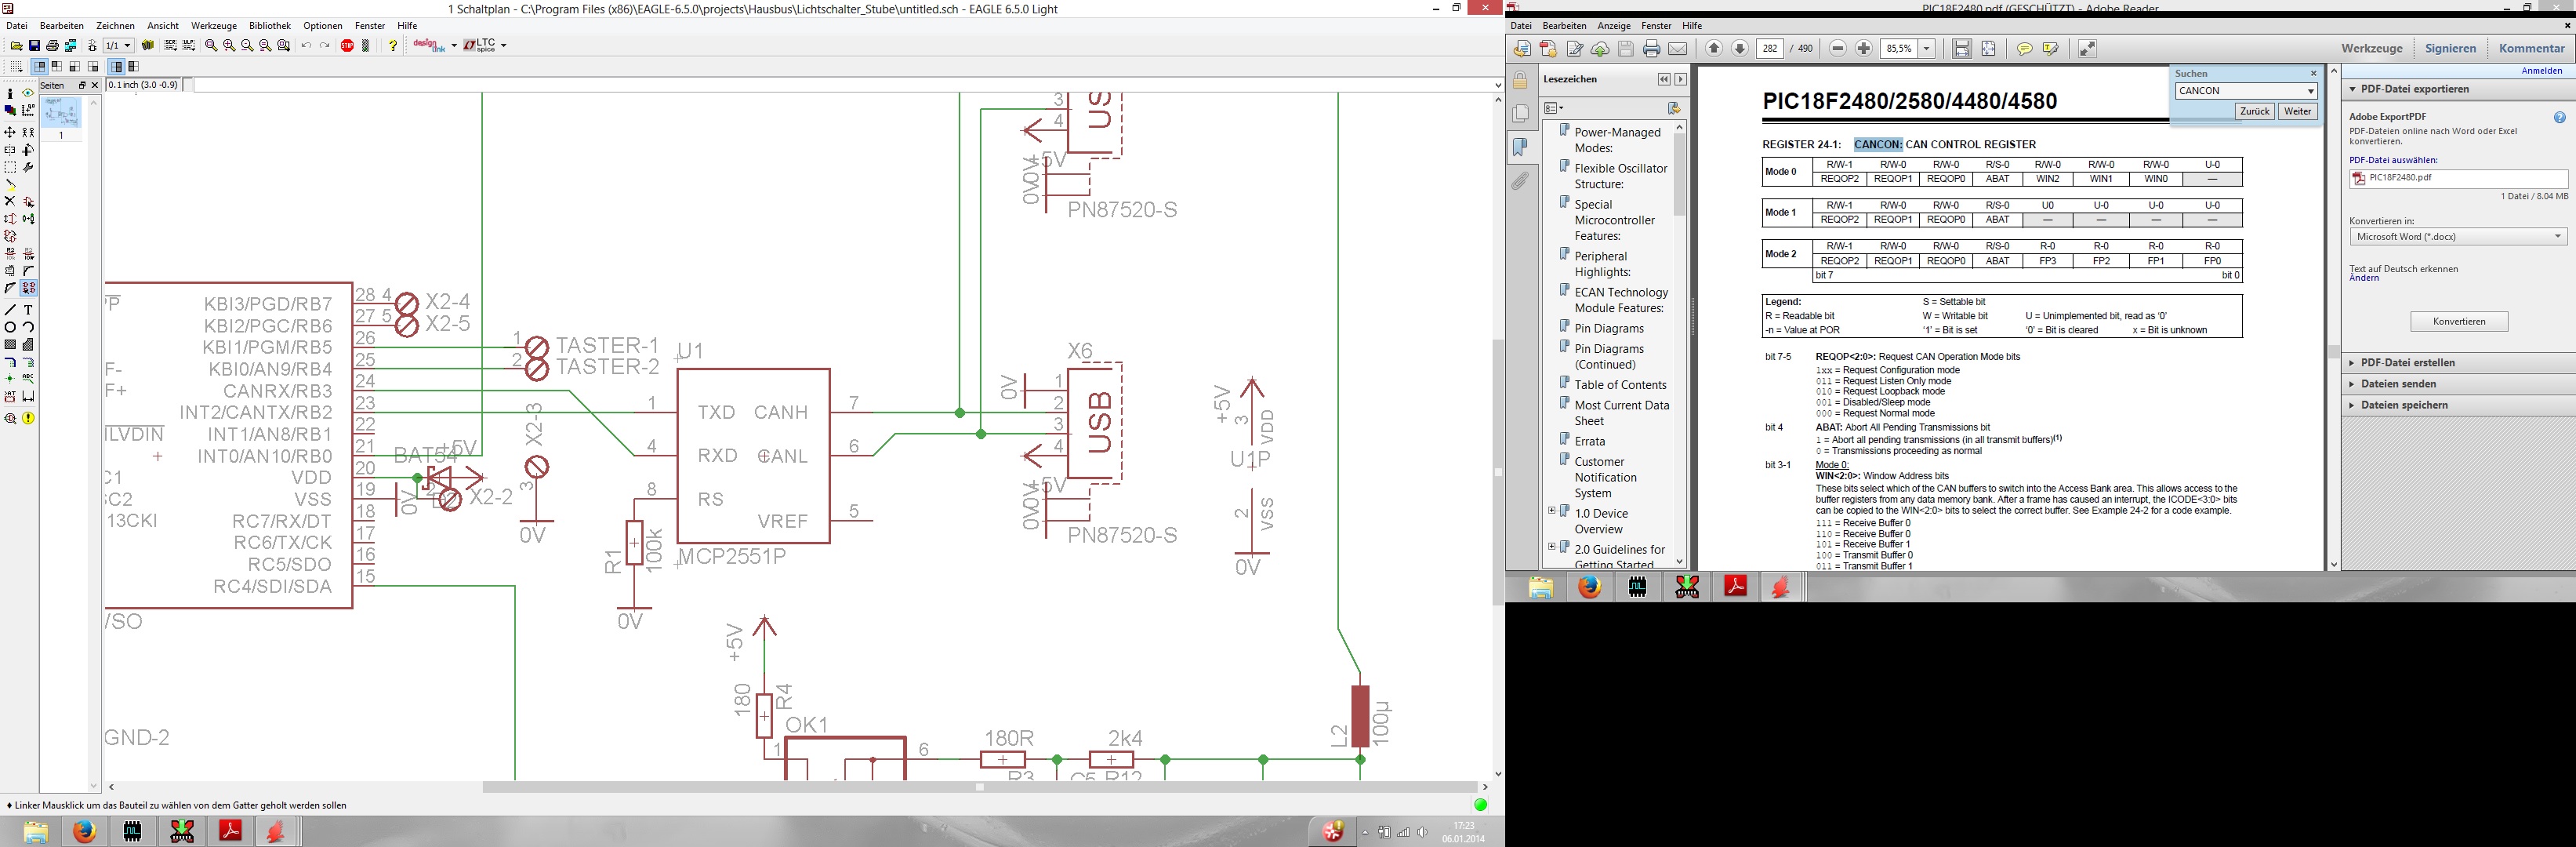Open the designlink dropdown arrow
Screen dimensions: 2576x847
454,45
